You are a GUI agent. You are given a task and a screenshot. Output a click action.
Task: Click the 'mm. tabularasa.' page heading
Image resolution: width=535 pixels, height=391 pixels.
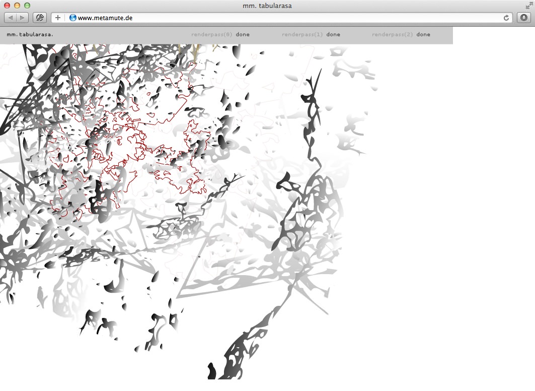(30, 35)
